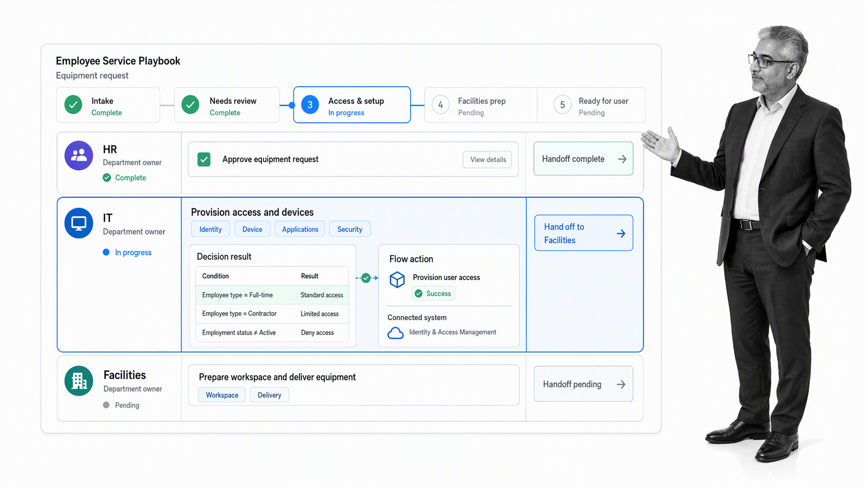Click the Flow action heading
The height and width of the screenshot is (487, 865).
(x=411, y=259)
